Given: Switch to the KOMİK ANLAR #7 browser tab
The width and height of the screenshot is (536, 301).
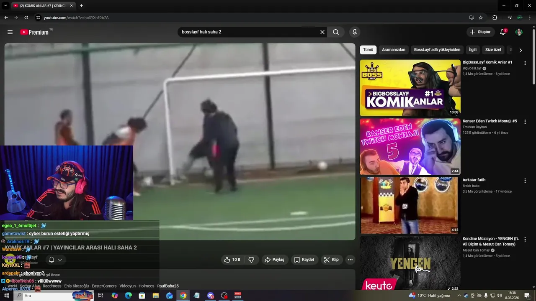Looking at the screenshot, I should [x=43, y=6].
